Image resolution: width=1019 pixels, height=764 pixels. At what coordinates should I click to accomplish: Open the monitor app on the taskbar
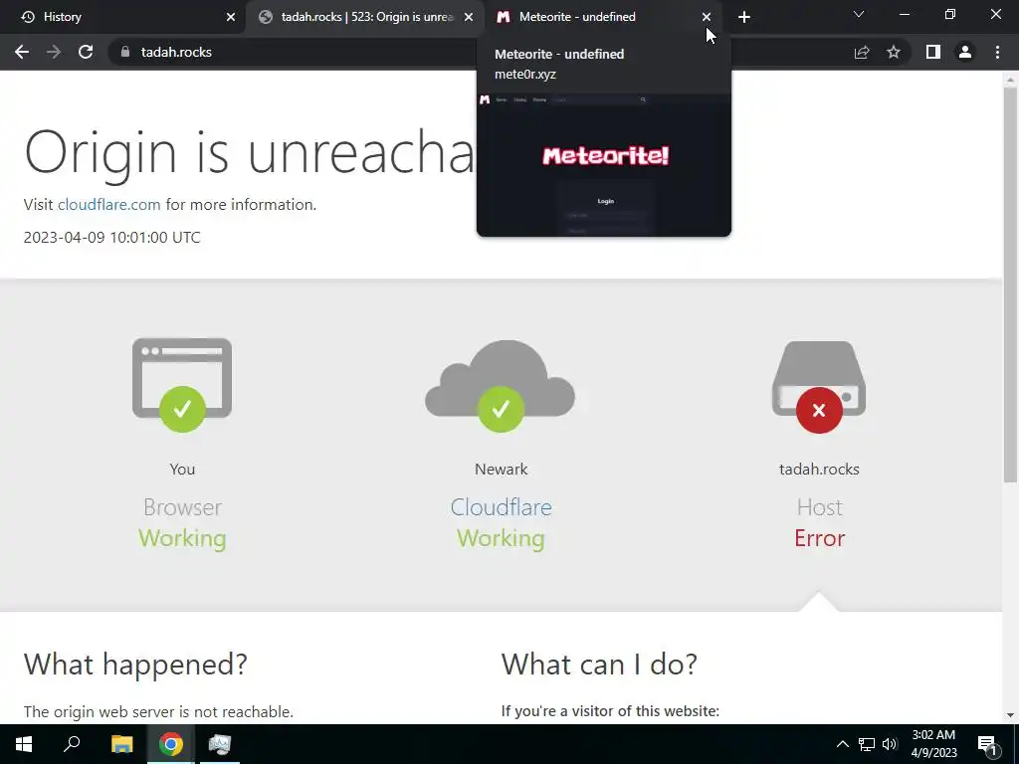click(220, 744)
